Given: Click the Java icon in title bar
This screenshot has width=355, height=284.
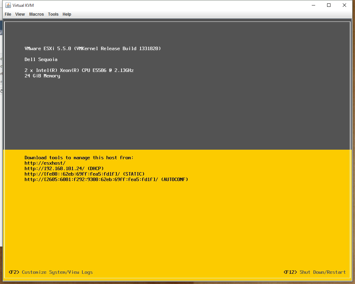Looking at the screenshot, I should (x=8, y=5).
